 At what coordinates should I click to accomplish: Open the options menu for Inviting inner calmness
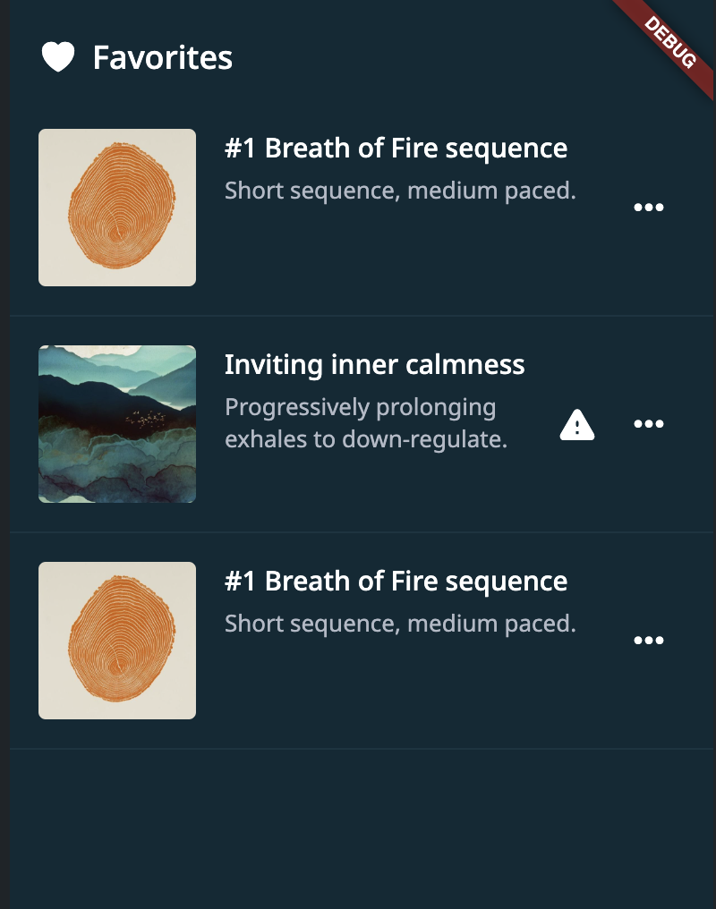649,424
